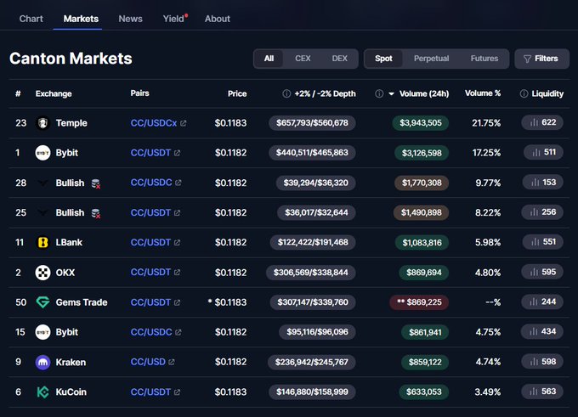Image resolution: width=578 pixels, height=417 pixels.
Task: Open the Chart tab
Action: point(31,19)
